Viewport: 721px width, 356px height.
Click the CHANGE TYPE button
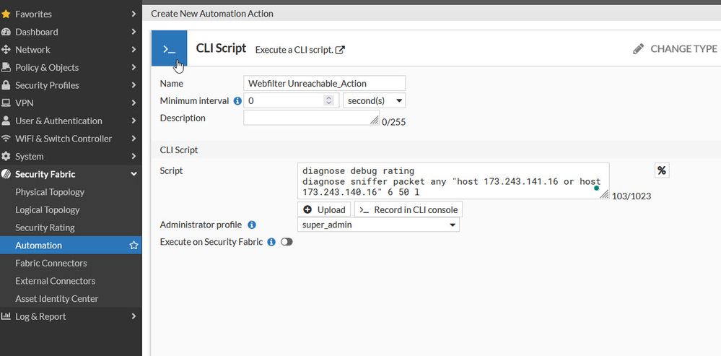coord(675,49)
